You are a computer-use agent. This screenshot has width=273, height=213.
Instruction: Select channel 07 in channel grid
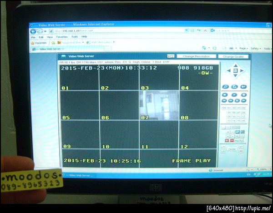(238, 113)
